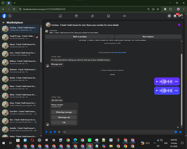Image resolution: width=187 pixels, height=149 pixels.
Task: Open the taskbar clock showing 8:08 PM
Action: tap(174, 143)
